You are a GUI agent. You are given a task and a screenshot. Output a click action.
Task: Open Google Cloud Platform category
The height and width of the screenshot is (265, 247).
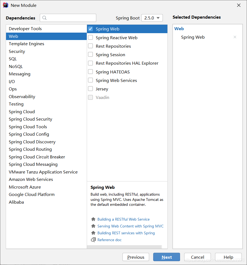pyautogui.click(x=46, y=194)
